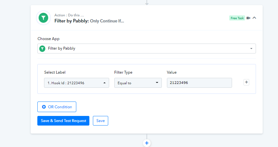Collapse the Filter action step chevron
Image resolution: width=278 pixels, height=147 pixels.
pos(254,18)
